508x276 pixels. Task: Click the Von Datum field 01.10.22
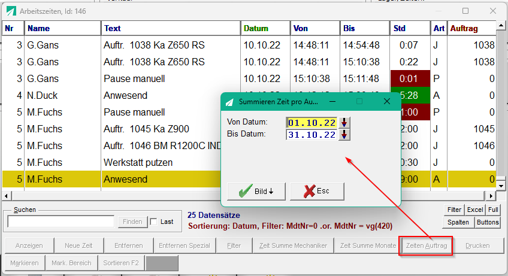click(x=312, y=123)
